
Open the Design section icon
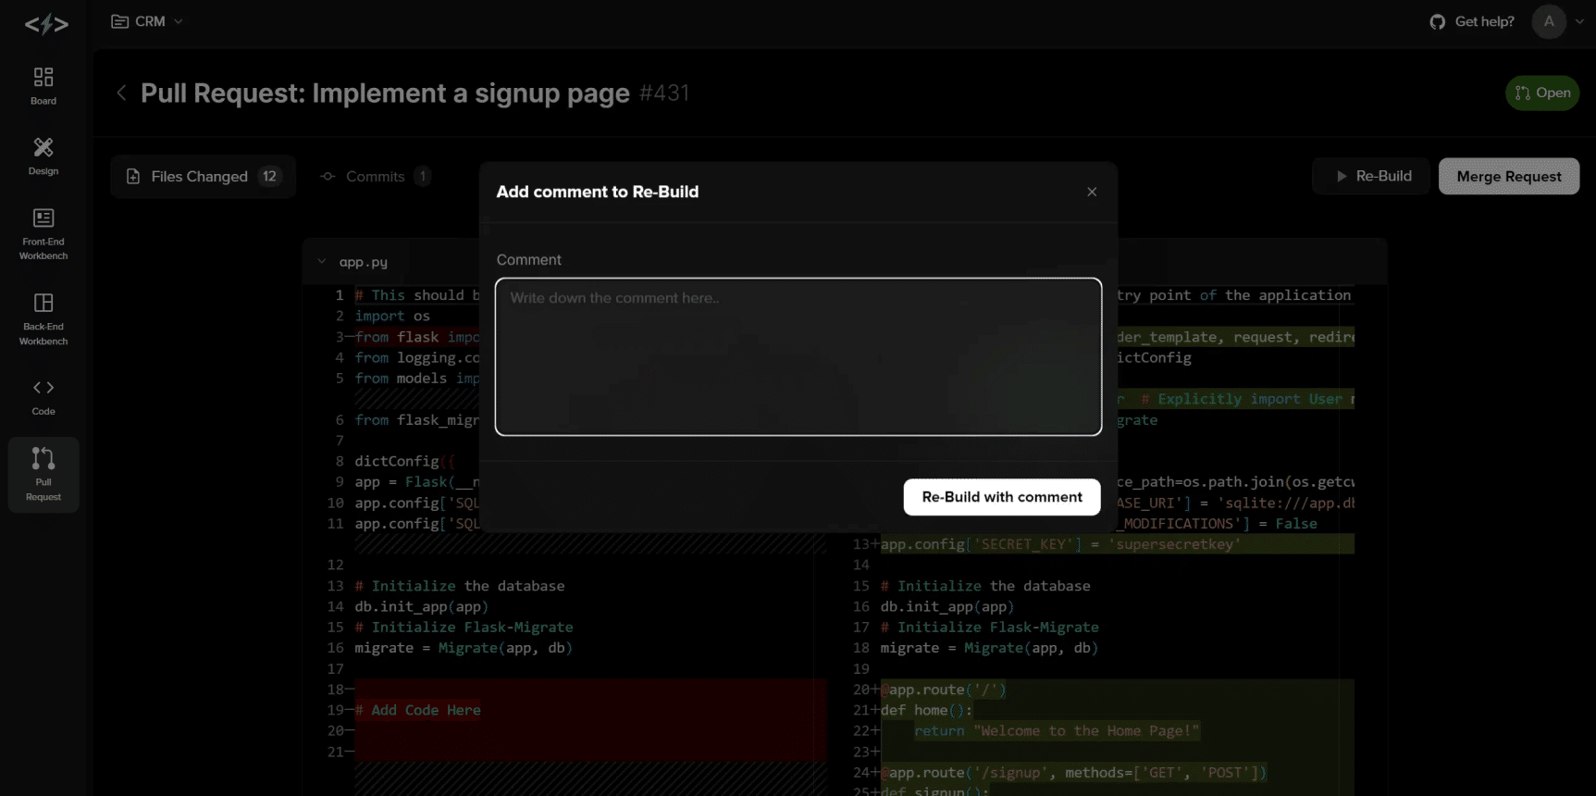(x=43, y=148)
